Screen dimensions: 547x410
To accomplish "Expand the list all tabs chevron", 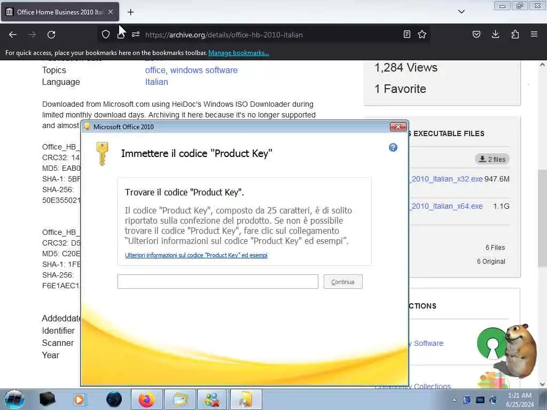I will coord(462,12).
